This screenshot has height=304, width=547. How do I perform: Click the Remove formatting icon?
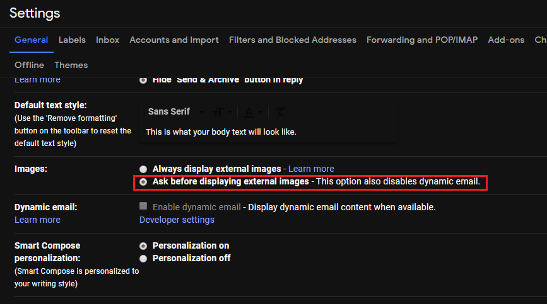tap(280, 112)
